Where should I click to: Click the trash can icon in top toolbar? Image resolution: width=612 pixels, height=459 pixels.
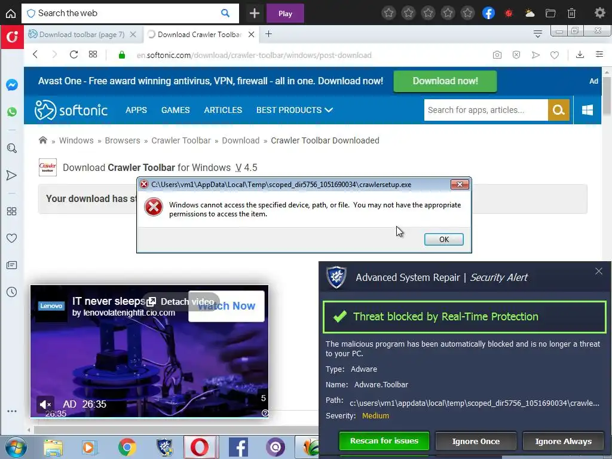571,13
